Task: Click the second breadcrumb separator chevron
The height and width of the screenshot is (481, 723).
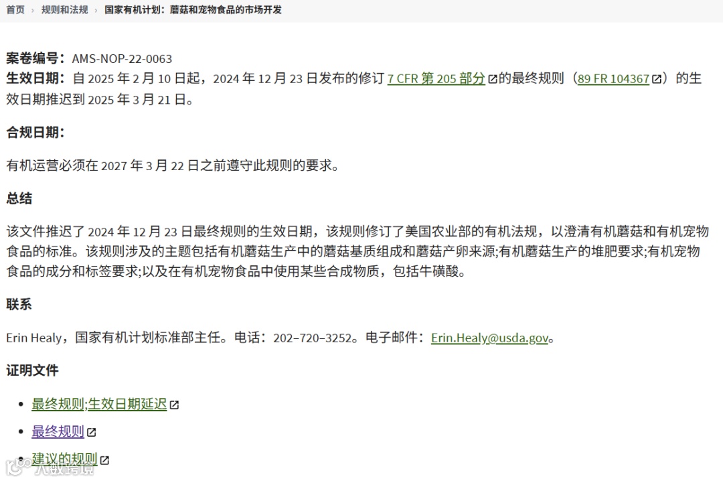Action: [96, 10]
